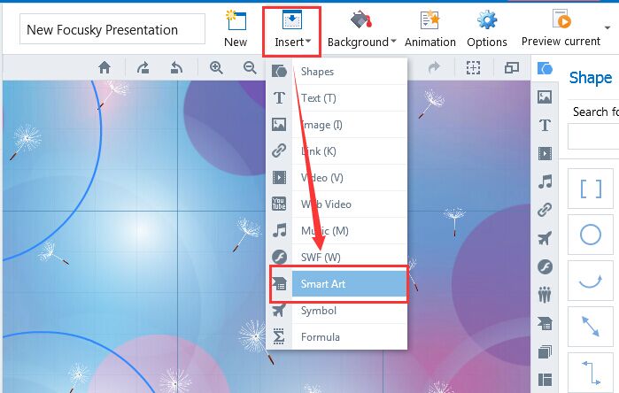The image size is (619, 393).
Task: Click the zoom out magnifier
Action: tap(250, 68)
